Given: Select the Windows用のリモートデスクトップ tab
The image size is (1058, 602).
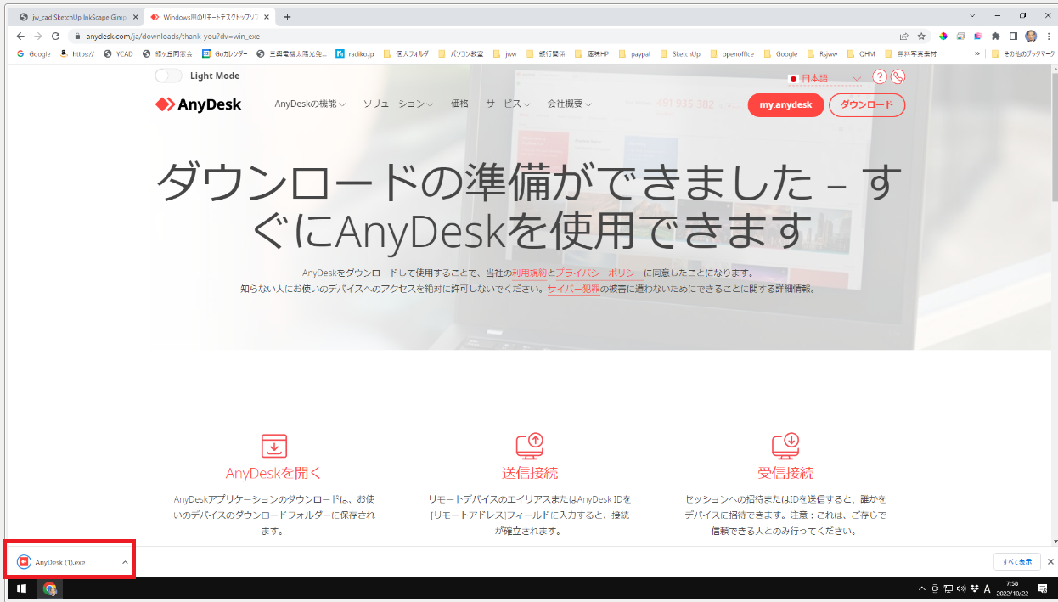Looking at the screenshot, I should (x=211, y=17).
